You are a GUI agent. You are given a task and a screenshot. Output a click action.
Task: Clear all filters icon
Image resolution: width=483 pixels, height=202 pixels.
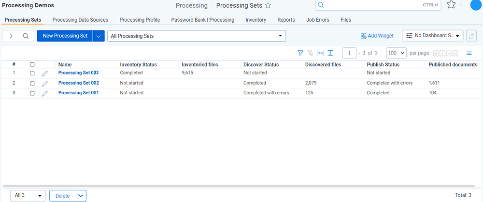pos(311,53)
